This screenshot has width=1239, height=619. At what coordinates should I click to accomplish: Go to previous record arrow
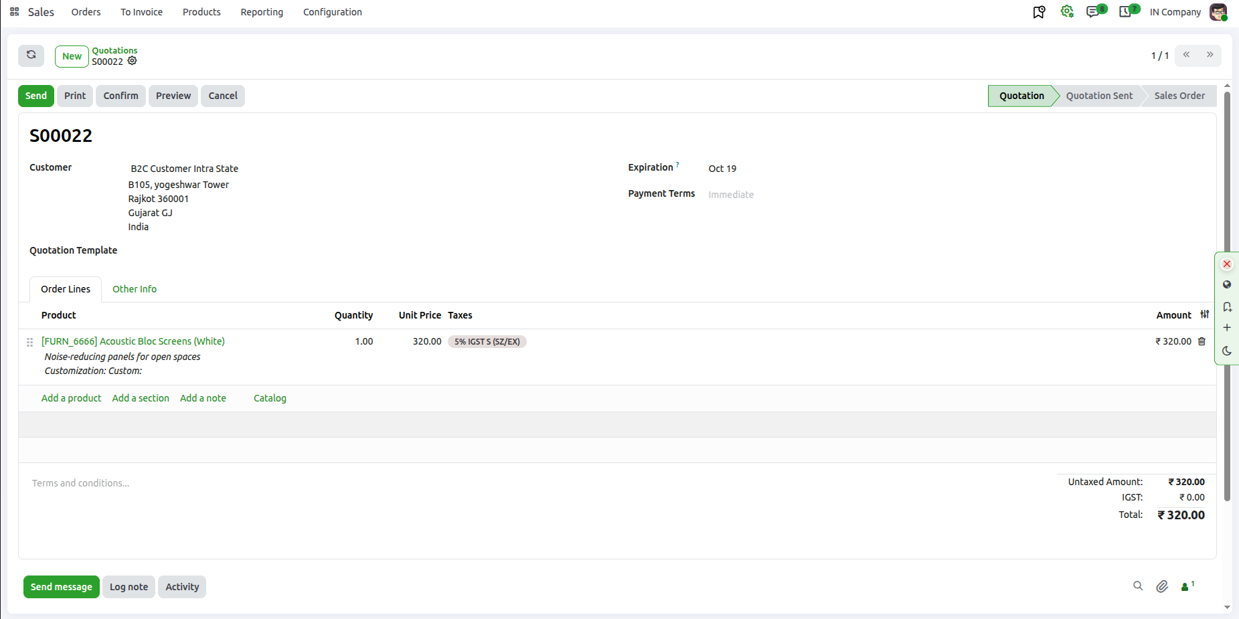(x=1186, y=55)
